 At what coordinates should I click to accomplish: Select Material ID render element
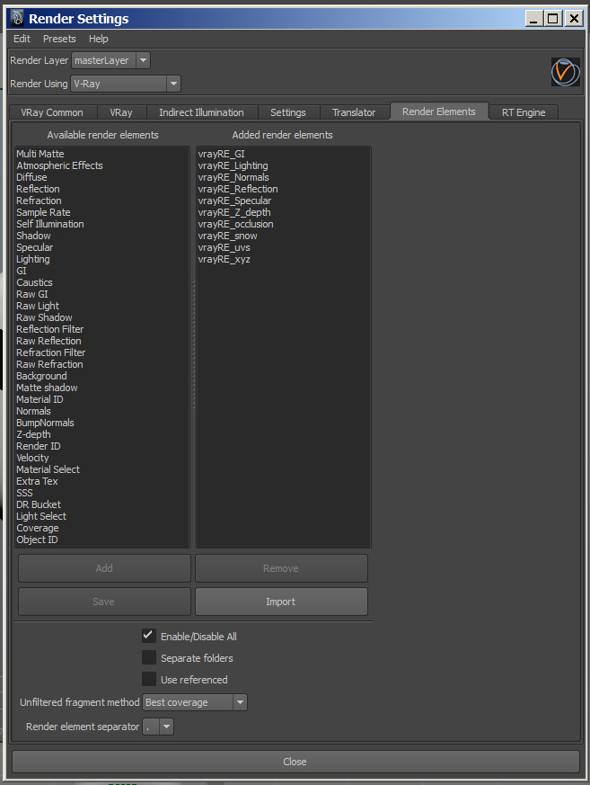click(40, 399)
